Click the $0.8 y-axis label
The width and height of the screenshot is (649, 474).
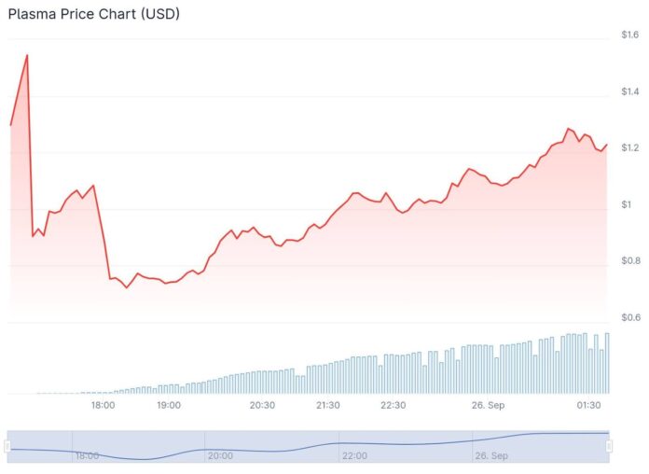coord(629,260)
